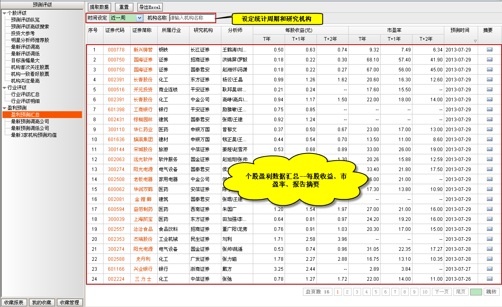Click the 提取数据 button
502x307 pixels.
(99, 7)
